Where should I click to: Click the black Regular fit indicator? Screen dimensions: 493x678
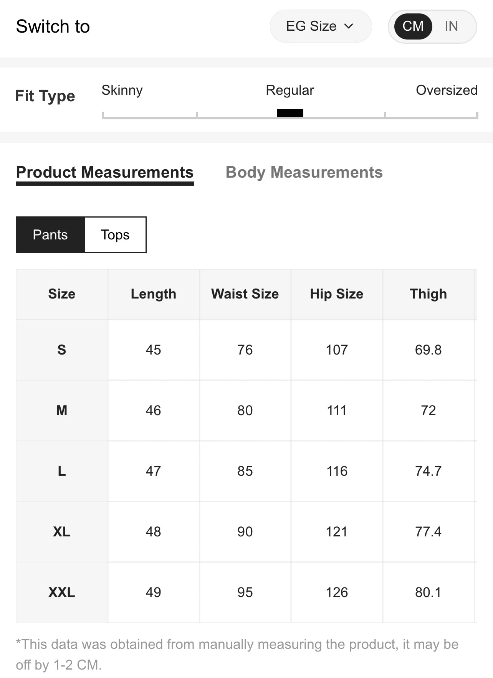point(290,113)
